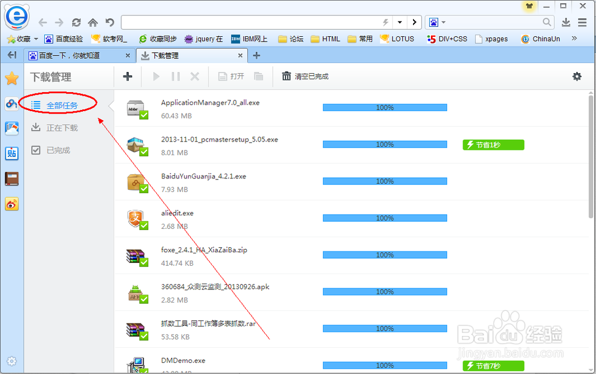The height and width of the screenshot is (374, 596).
Task: Open the HTML bookmark folder
Action: point(325,39)
